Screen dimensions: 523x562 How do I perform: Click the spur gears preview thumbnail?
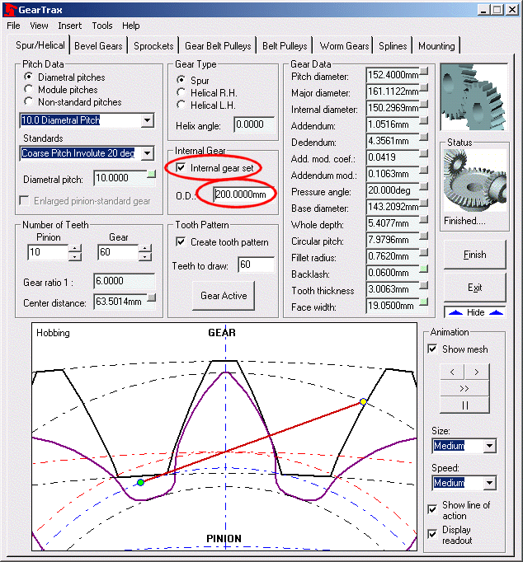[x=474, y=97]
